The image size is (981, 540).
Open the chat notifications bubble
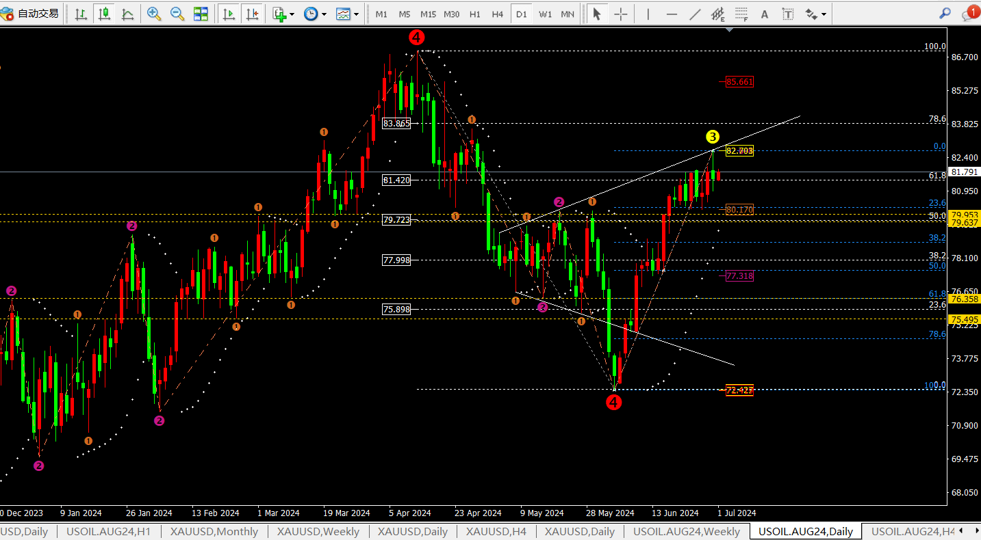970,13
